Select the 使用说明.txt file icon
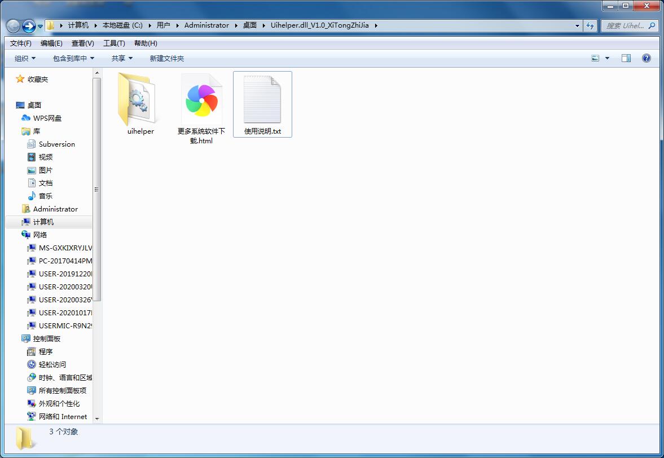The image size is (664, 458). point(262,100)
